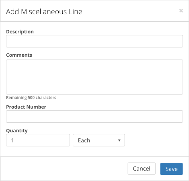Click inside the Comments text area
189x181 pixels.
94,77
